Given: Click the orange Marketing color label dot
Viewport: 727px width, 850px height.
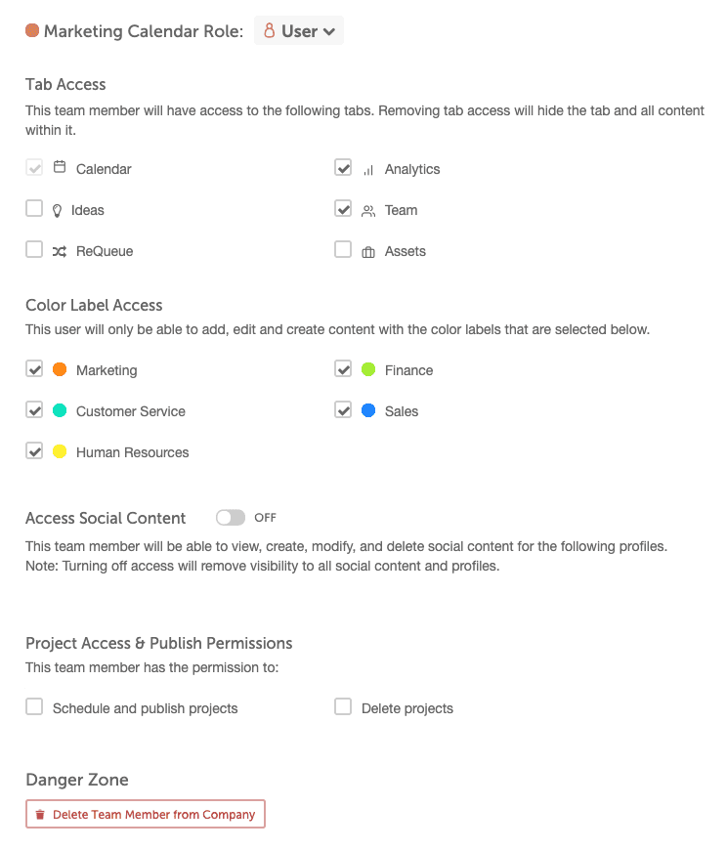Looking at the screenshot, I should tap(60, 370).
